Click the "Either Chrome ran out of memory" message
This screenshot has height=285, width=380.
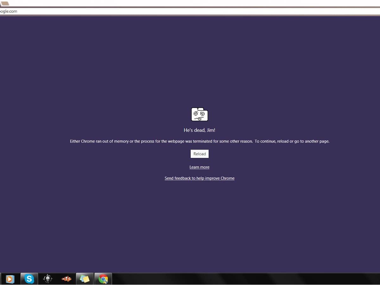click(x=199, y=141)
